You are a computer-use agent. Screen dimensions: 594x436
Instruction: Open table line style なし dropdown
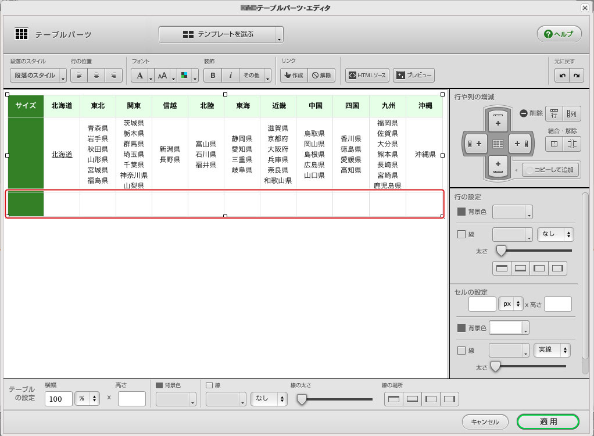tap(269, 398)
